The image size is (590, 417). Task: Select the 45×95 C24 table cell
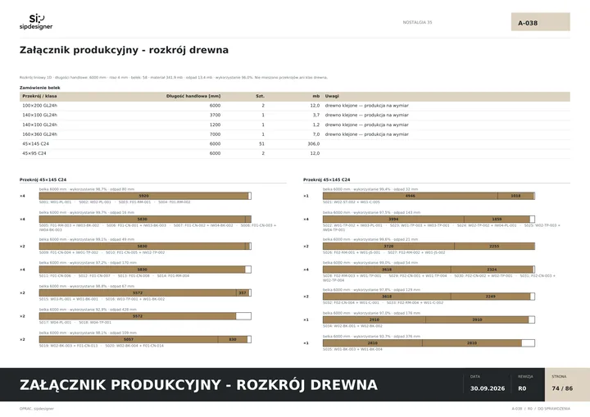34,153
